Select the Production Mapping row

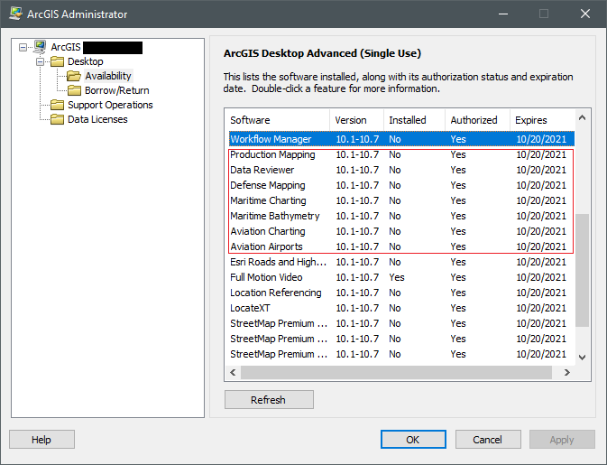point(401,154)
